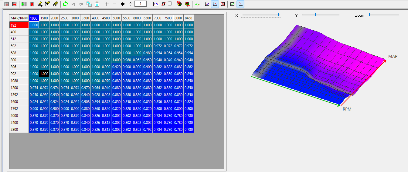
Task: Click the cell at row 192, column 1000
Action: pos(34,25)
